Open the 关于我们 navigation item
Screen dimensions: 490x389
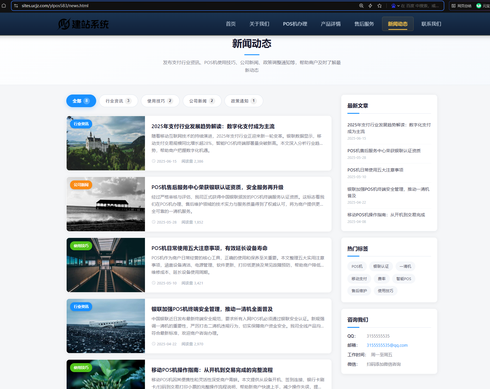pyautogui.click(x=259, y=24)
